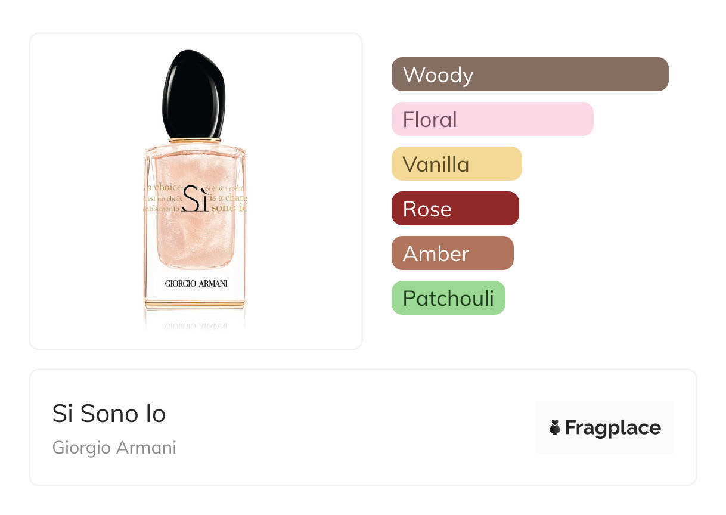Click the gold 'a choice' text on the bottle
The width and height of the screenshot is (726, 515).
(x=163, y=187)
